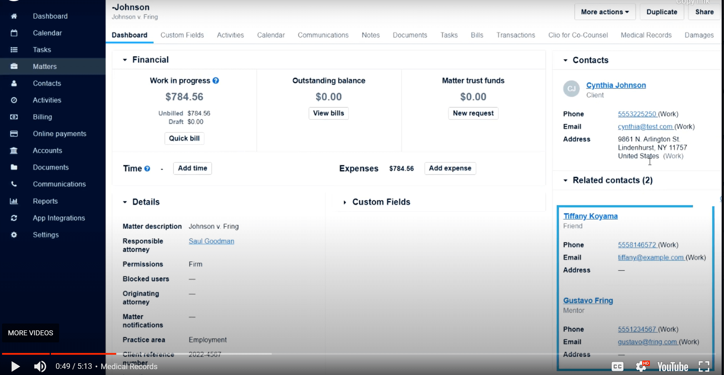This screenshot has width=724, height=375.
Task: Open YouTube player settings gear
Action: tap(641, 366)
